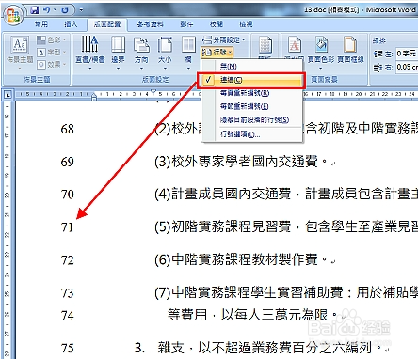
Task: Click text line 3. 雜支，以不超過業務費百分之六編列
Action: pos(257,348)
